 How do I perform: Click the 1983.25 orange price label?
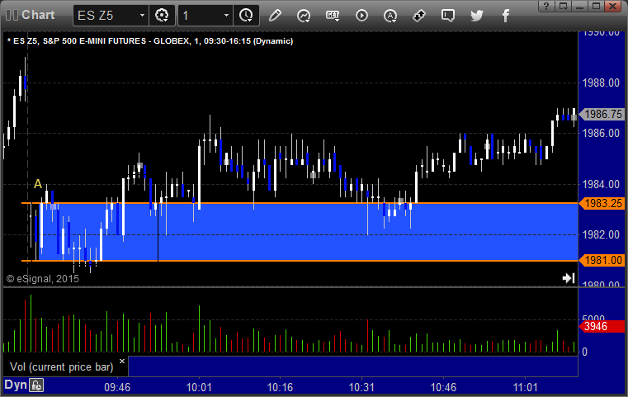click(602, 204)
